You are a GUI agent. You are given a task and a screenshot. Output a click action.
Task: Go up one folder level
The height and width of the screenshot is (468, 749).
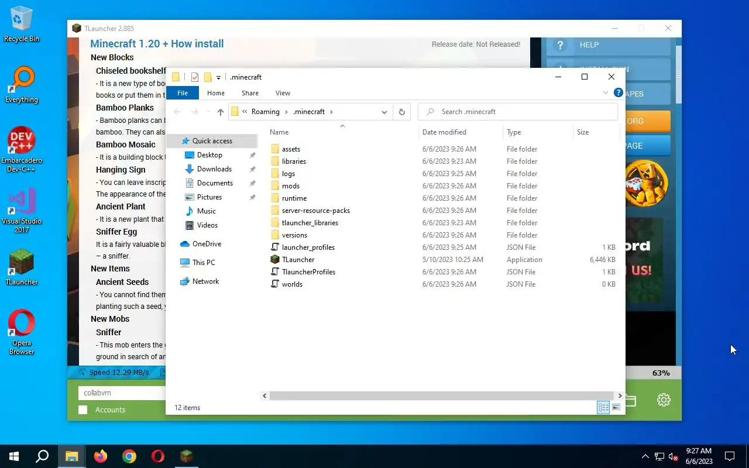coord(220,112)
